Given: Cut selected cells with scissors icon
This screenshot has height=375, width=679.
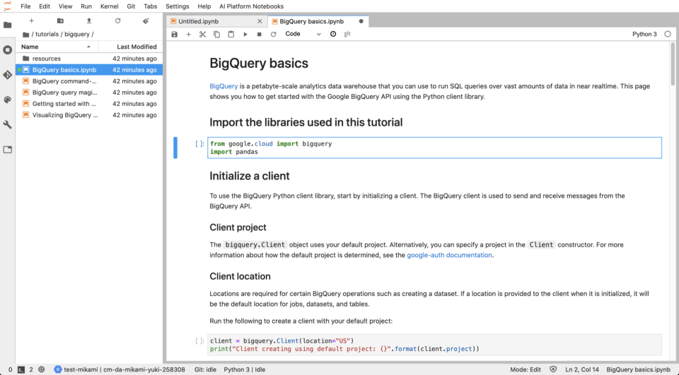Looking at the screenshot, I should [x=203, y=34].
